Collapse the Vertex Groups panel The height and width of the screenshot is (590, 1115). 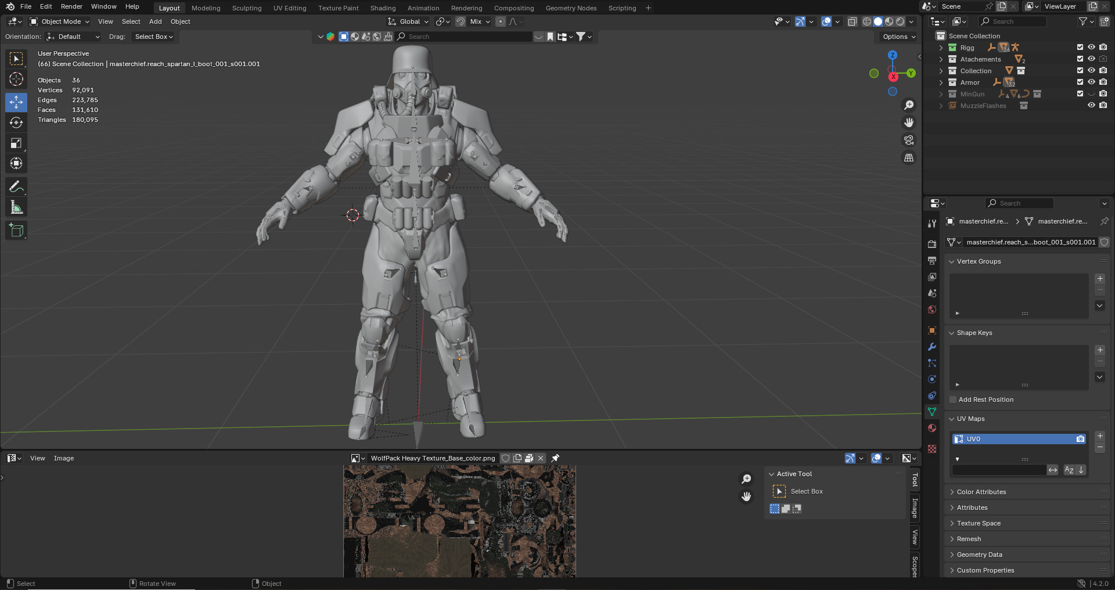952,261
